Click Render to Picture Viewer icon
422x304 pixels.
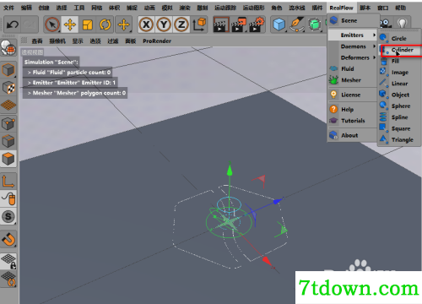tap(239, 24)
